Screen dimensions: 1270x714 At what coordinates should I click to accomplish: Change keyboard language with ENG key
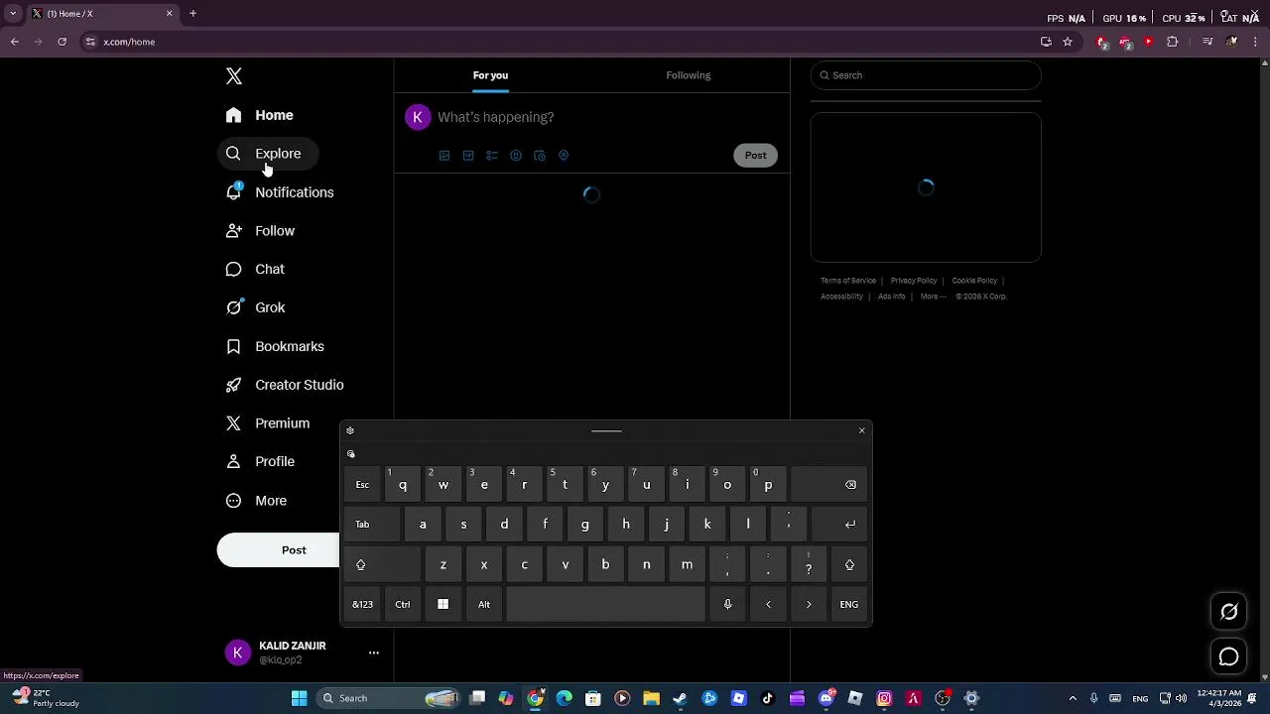click(849, 605)
